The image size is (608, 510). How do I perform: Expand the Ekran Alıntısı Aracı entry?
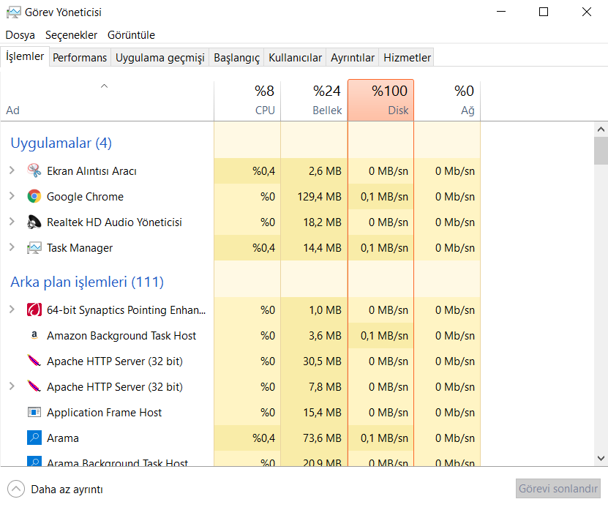(x=12, y=170)
